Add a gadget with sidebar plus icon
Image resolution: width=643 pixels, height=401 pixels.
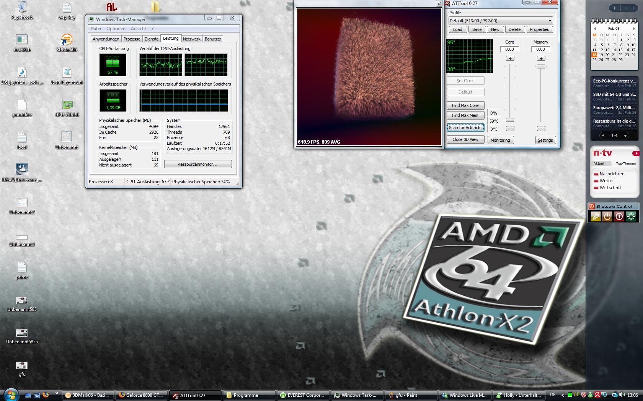[x=614, y=8]
